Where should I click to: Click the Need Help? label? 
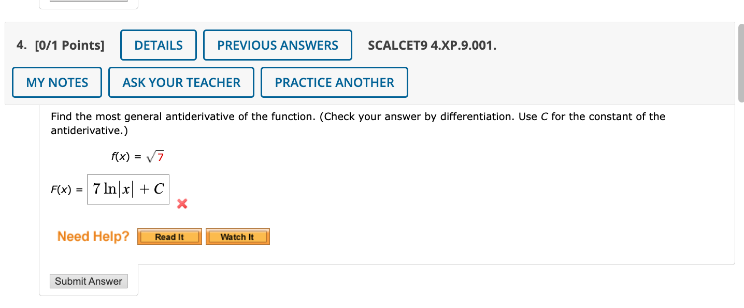tap(93, 237)
